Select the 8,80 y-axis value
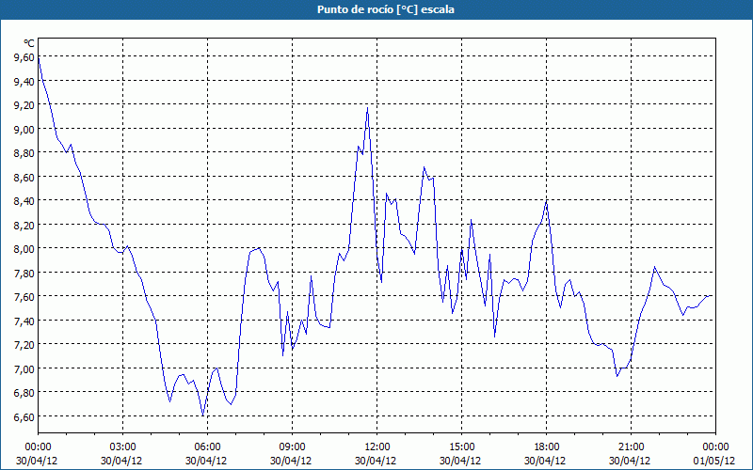This screenshot has height=470, width=753. pos(24,153)
